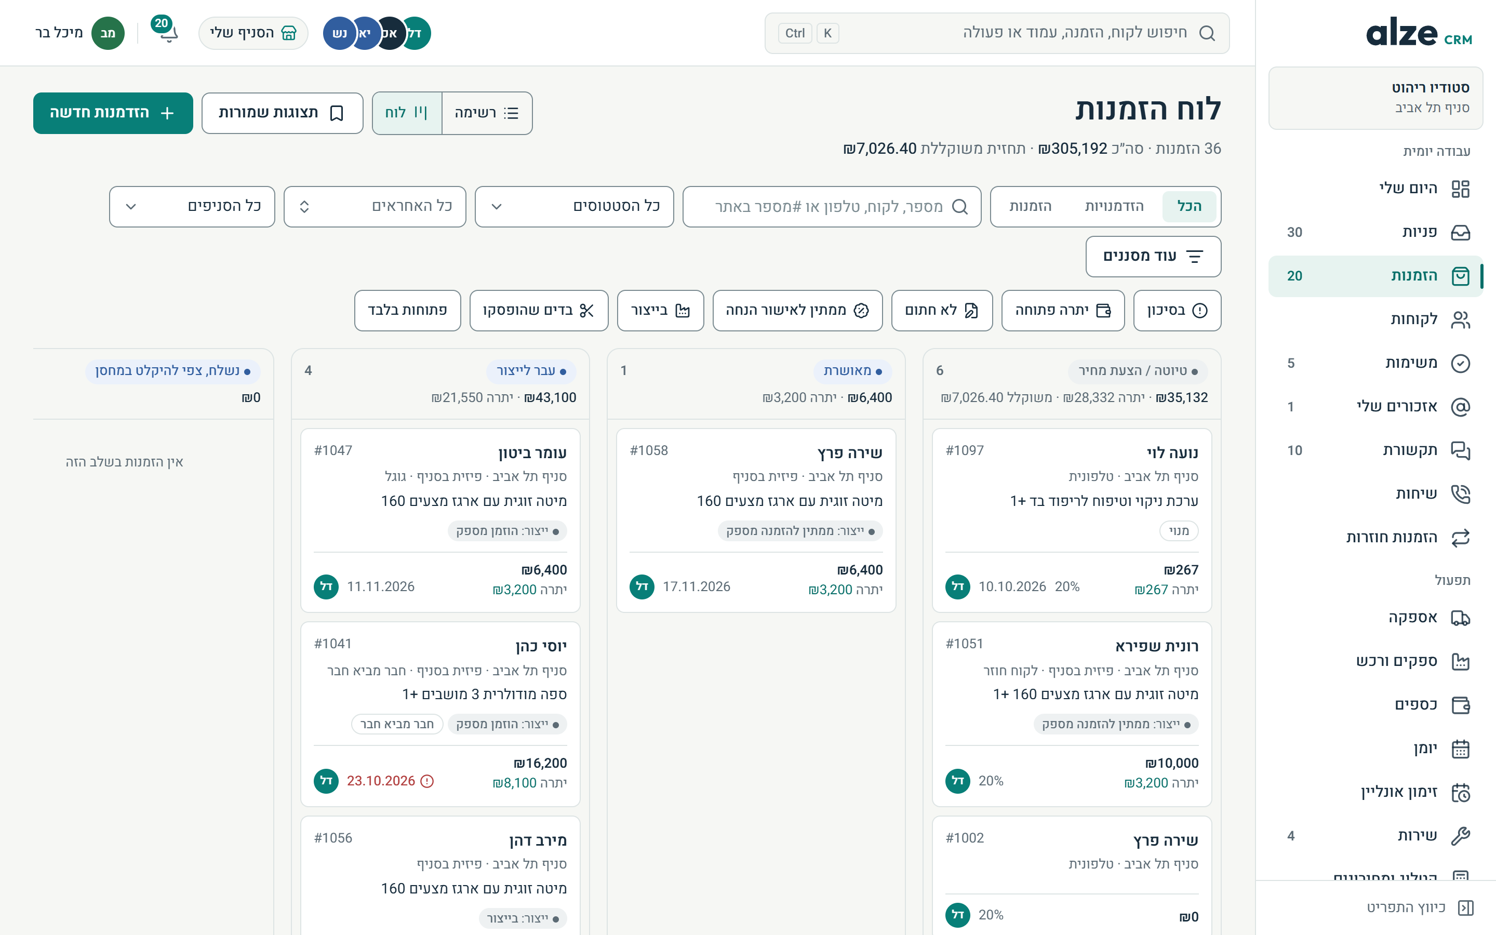Select the הזדמנויות tab

(x=1114, y=207)
